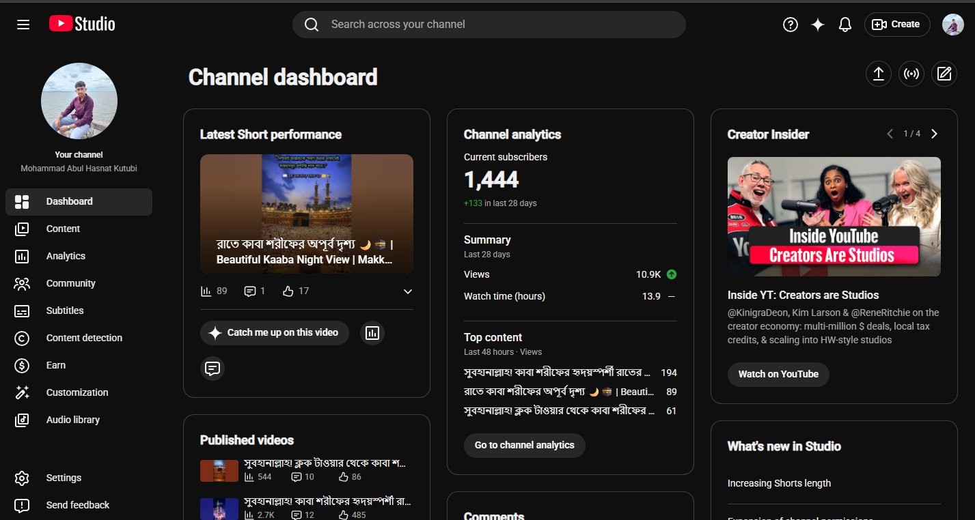Go to previous Creator Insider card
975x520 pixels.
pyautogui.click(x=890, y=134)
